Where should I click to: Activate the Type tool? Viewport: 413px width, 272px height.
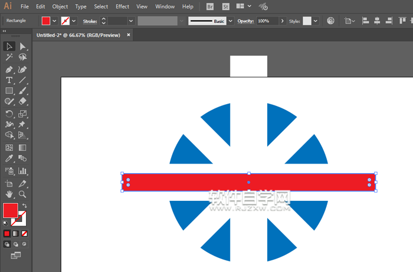coord(9,80)
